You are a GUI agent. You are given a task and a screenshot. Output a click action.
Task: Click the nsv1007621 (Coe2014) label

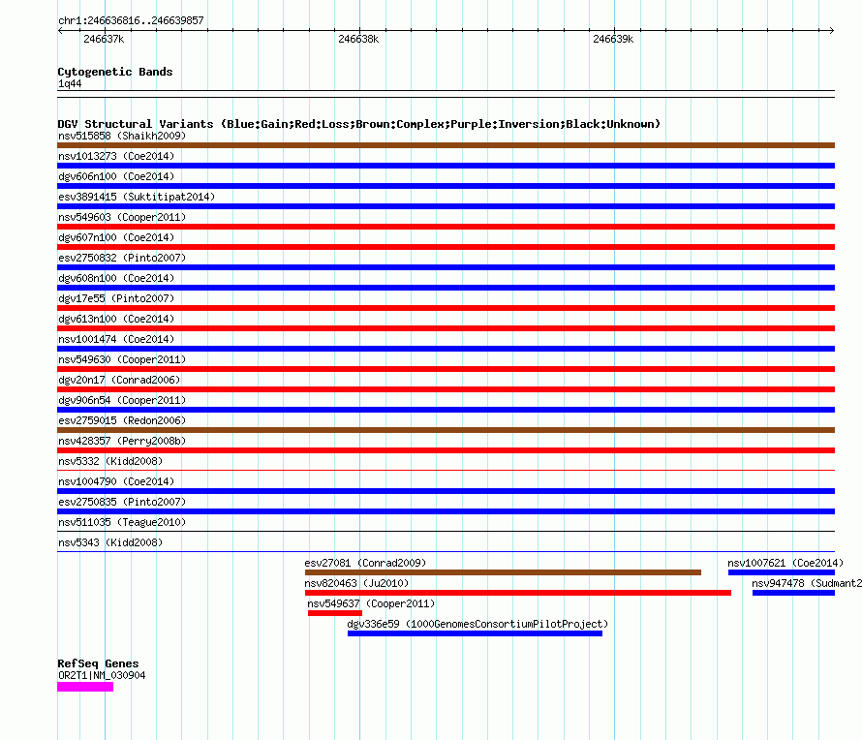pos(785,563)
